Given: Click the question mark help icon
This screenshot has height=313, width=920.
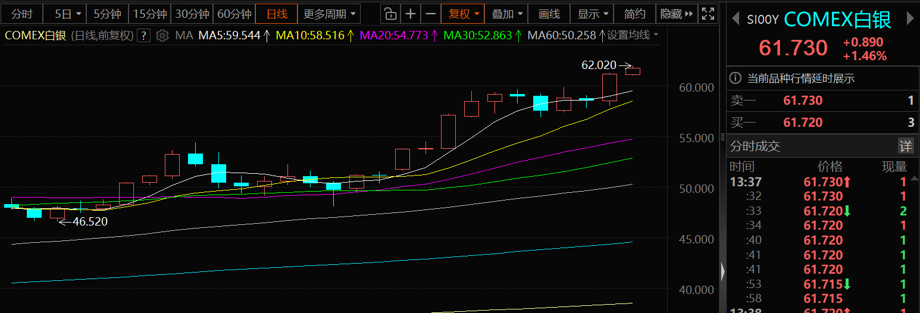Looking at the screenshot, I should click(x=143, y=36).
